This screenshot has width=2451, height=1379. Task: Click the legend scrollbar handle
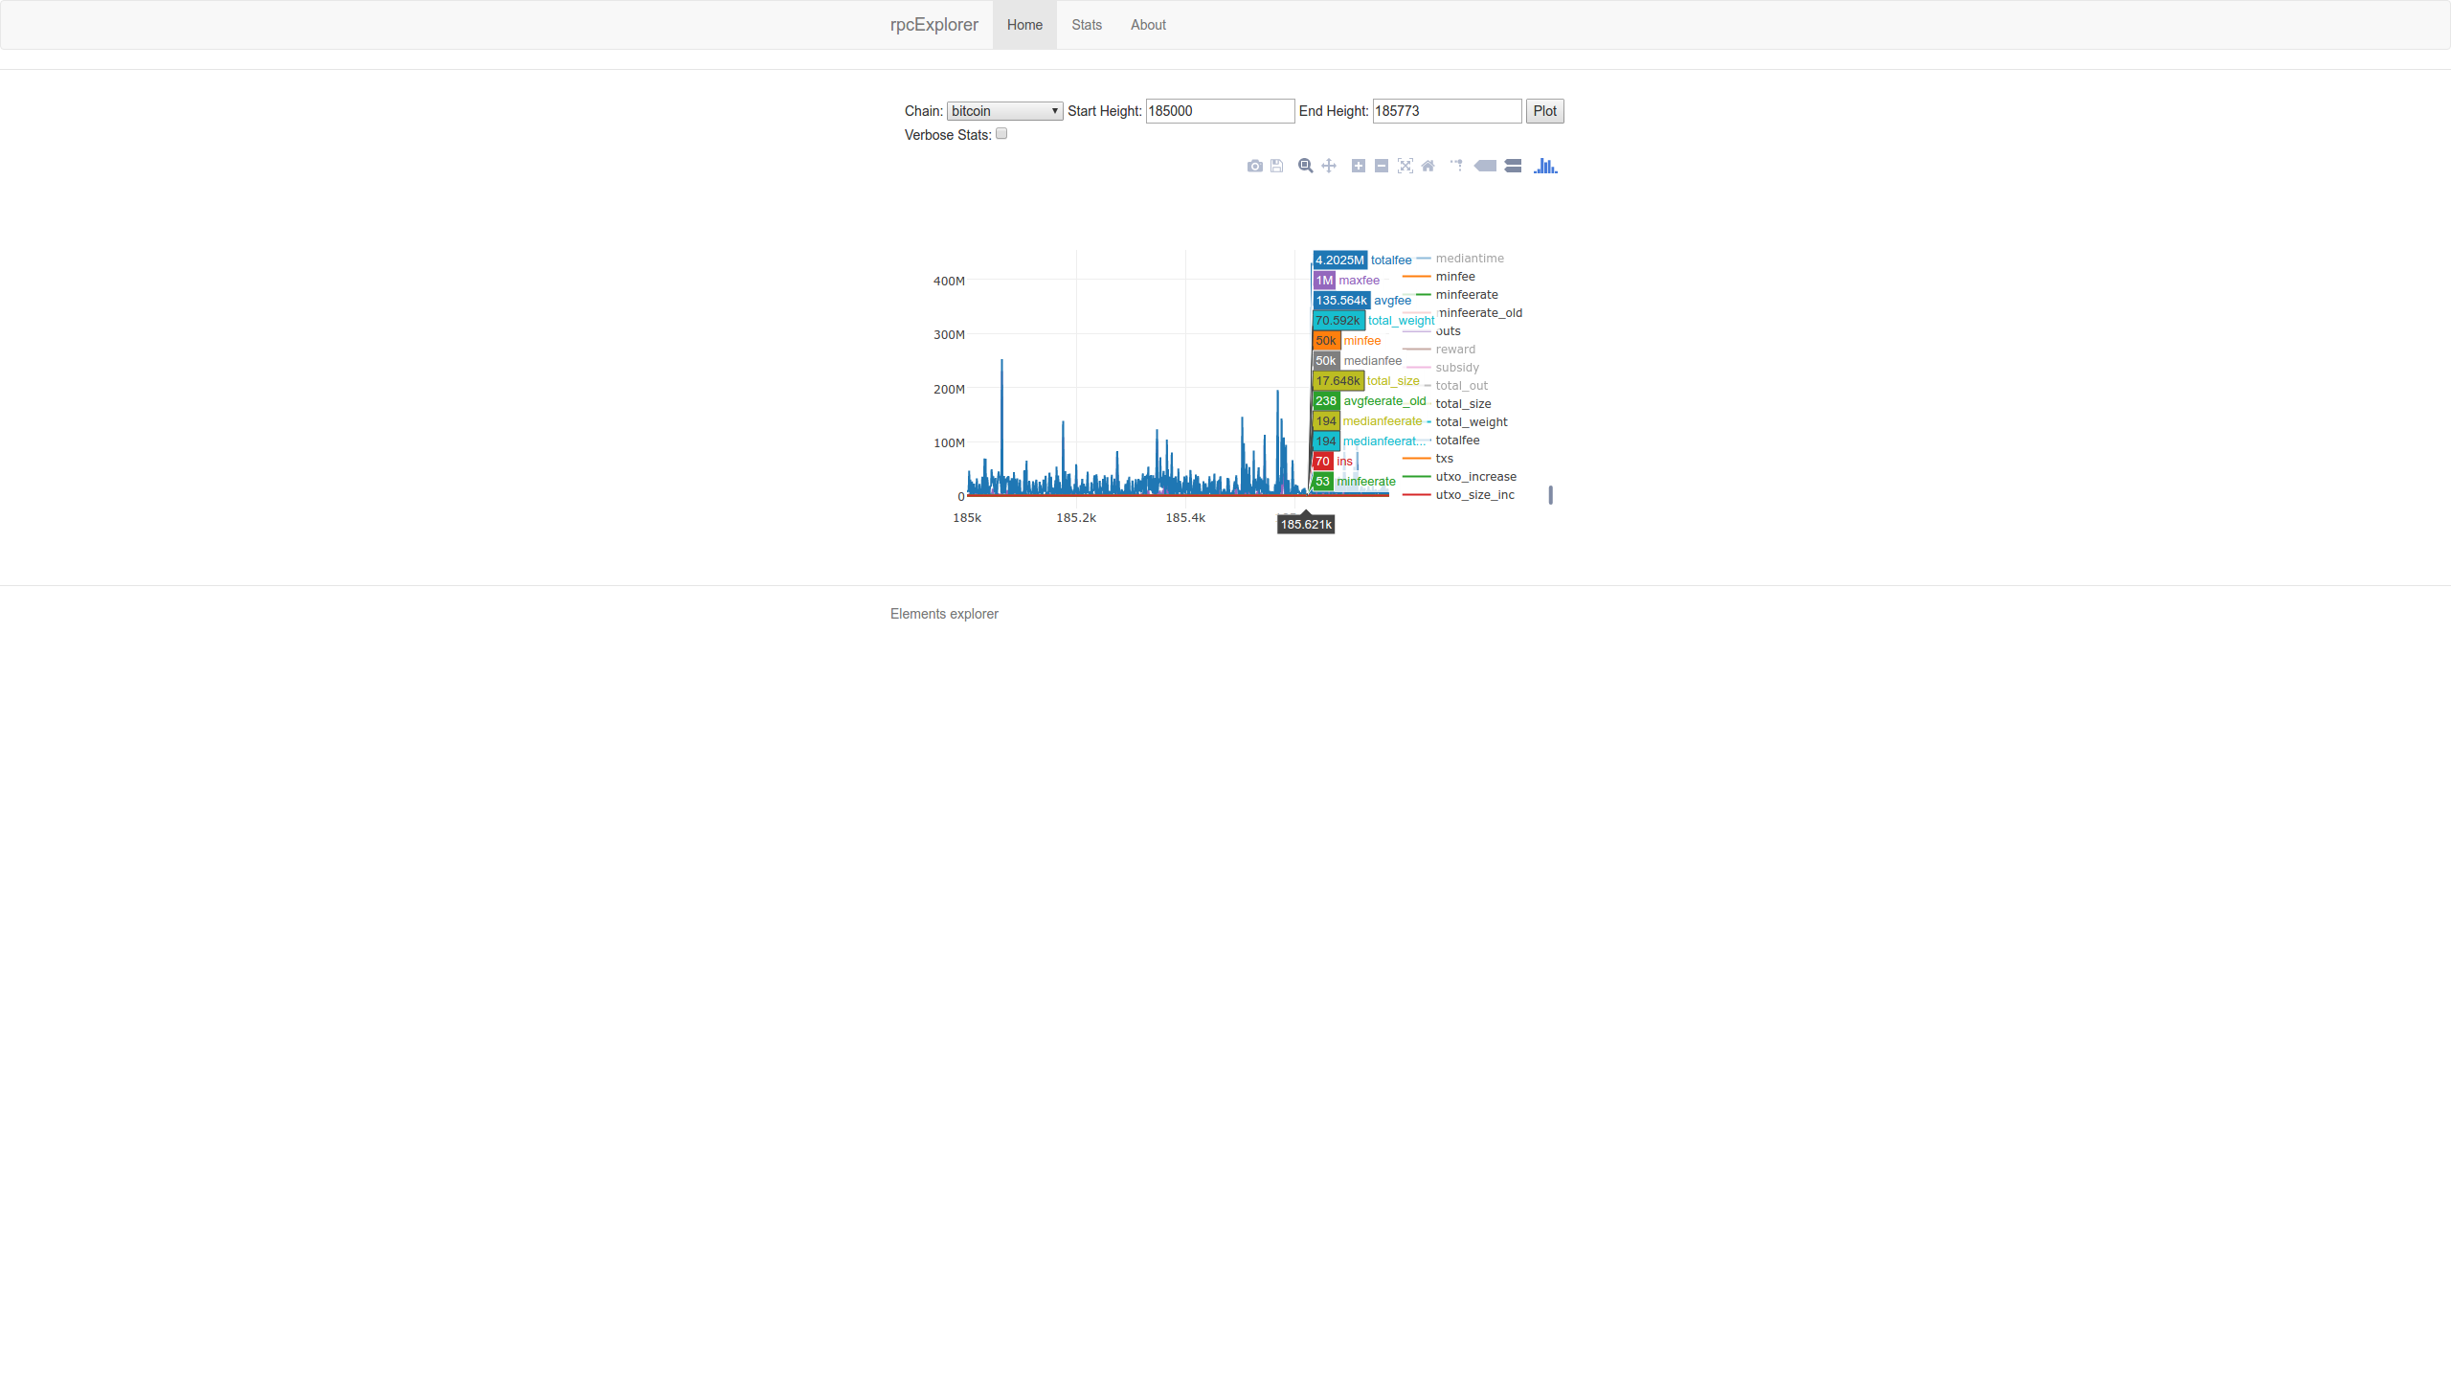point(1550,495)
